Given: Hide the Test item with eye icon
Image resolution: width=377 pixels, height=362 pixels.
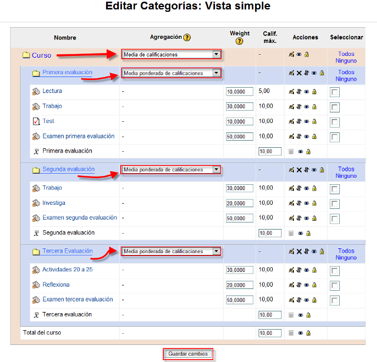Looking at the screenshot, I should [x=306, y=122].
